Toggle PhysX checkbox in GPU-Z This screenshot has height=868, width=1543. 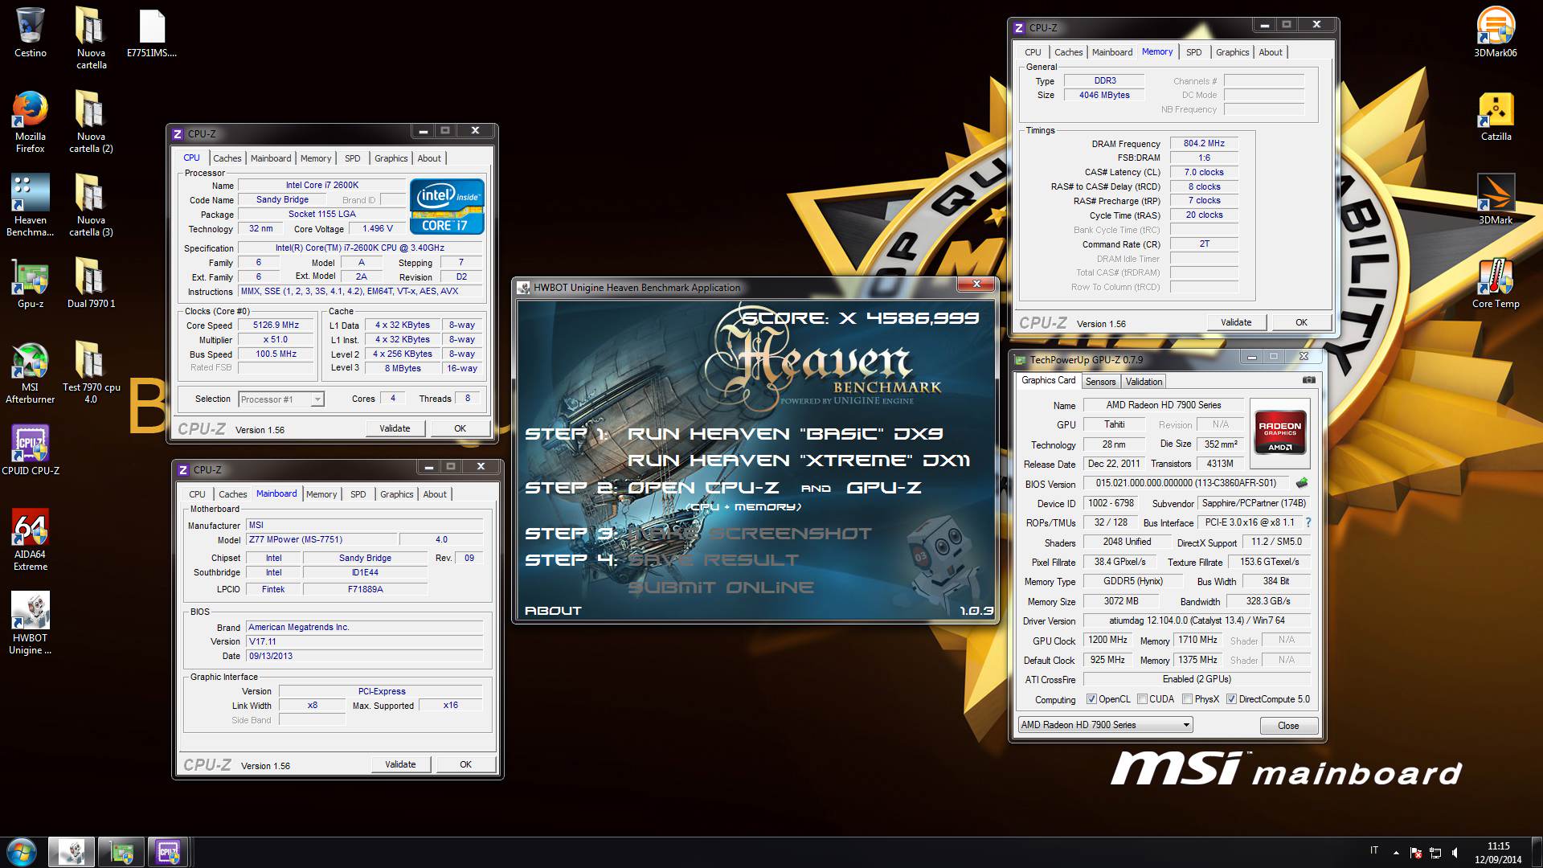(x=1187, y=699)
